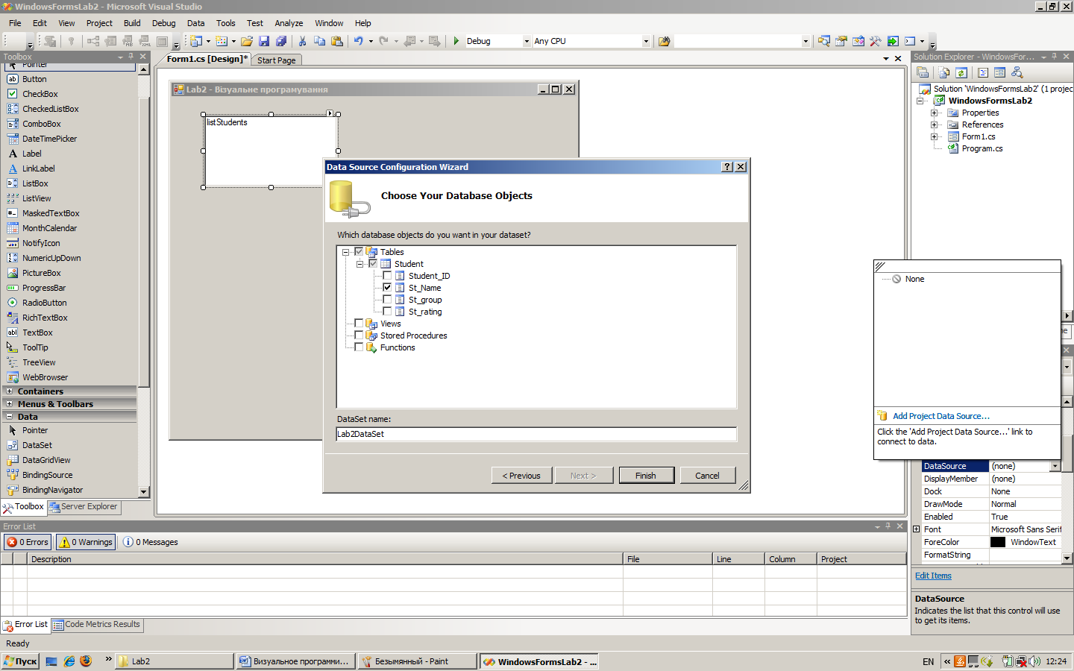
Task: Open the Build menu
Action: (x=132, y=23)
